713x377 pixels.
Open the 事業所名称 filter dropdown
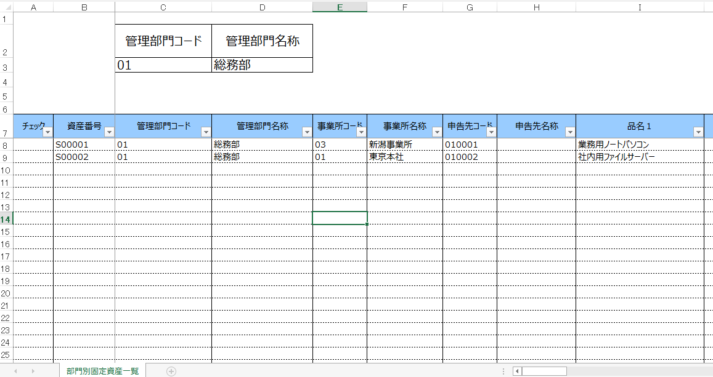coord(436,132)
